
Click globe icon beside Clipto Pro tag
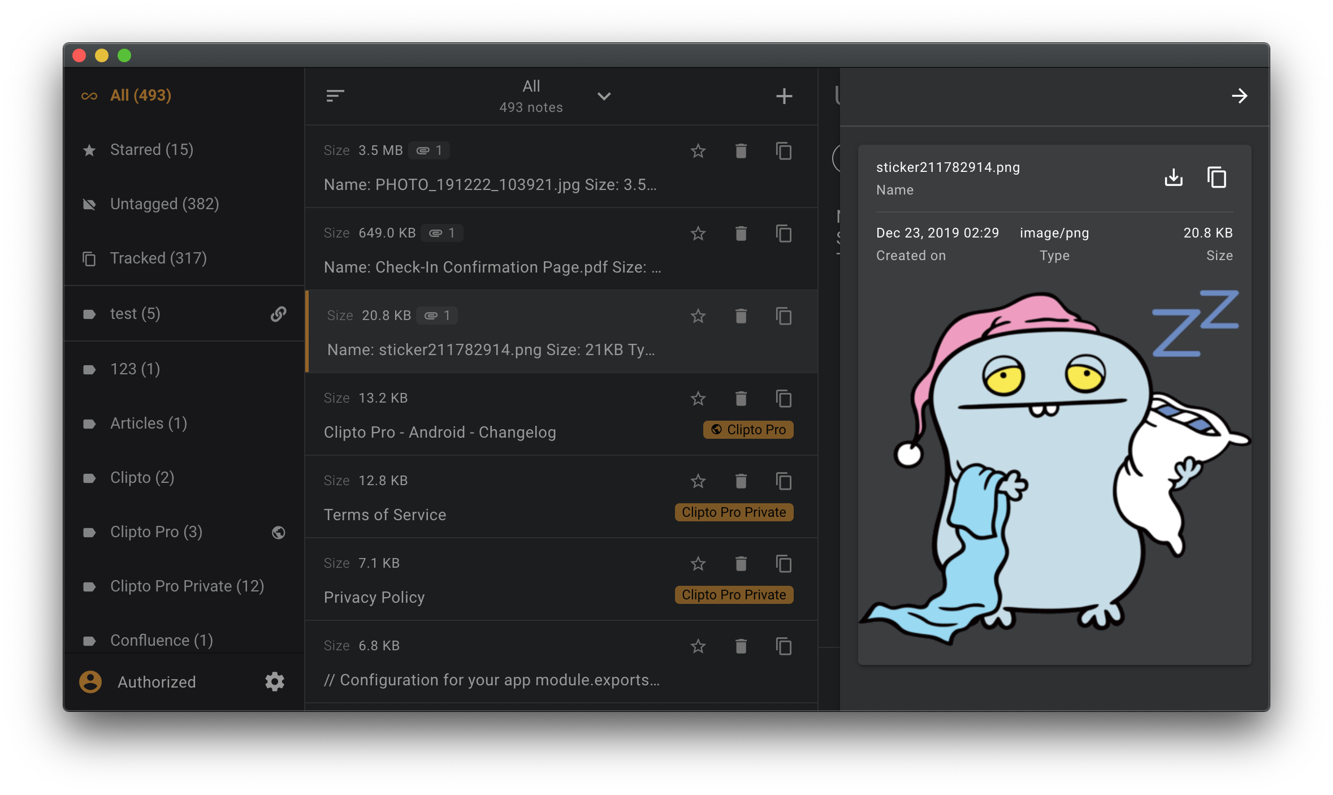pos(278,532)
